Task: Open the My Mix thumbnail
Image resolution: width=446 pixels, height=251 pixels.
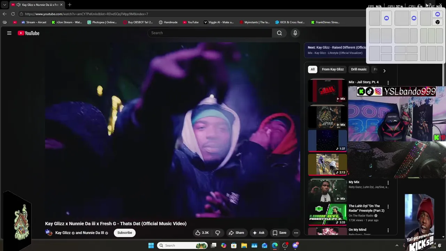Action: (x=327, y=190)
